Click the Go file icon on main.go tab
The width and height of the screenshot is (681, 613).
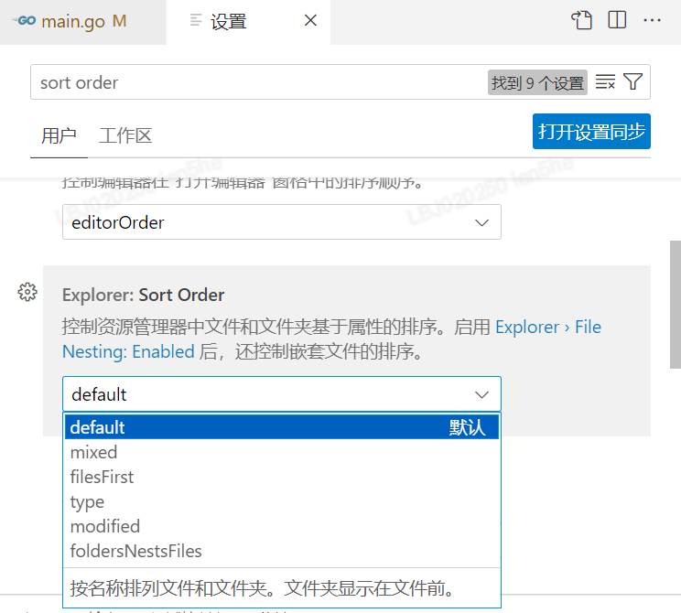pyautogui.click(x=24, y=21)
